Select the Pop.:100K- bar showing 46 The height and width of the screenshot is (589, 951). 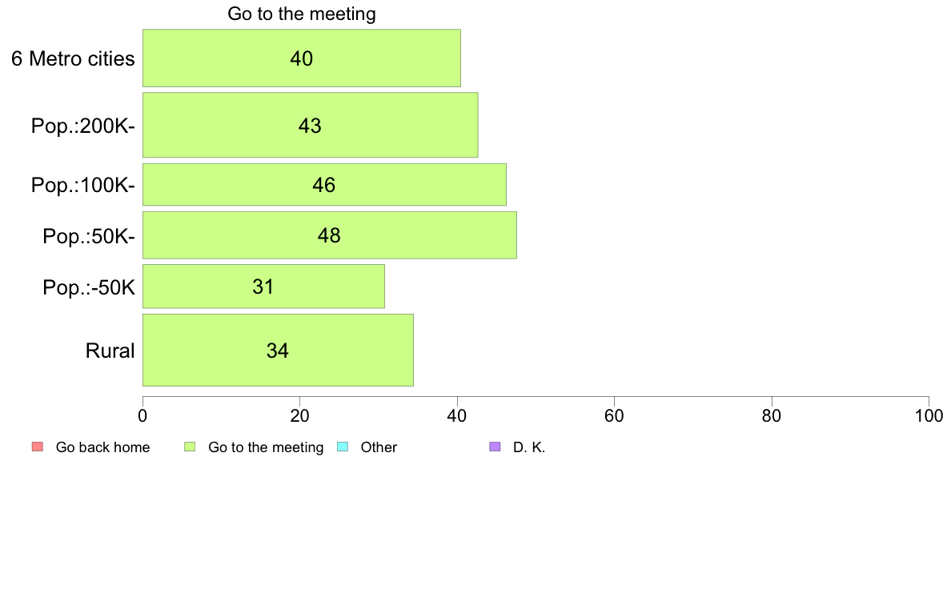point(324,184)
